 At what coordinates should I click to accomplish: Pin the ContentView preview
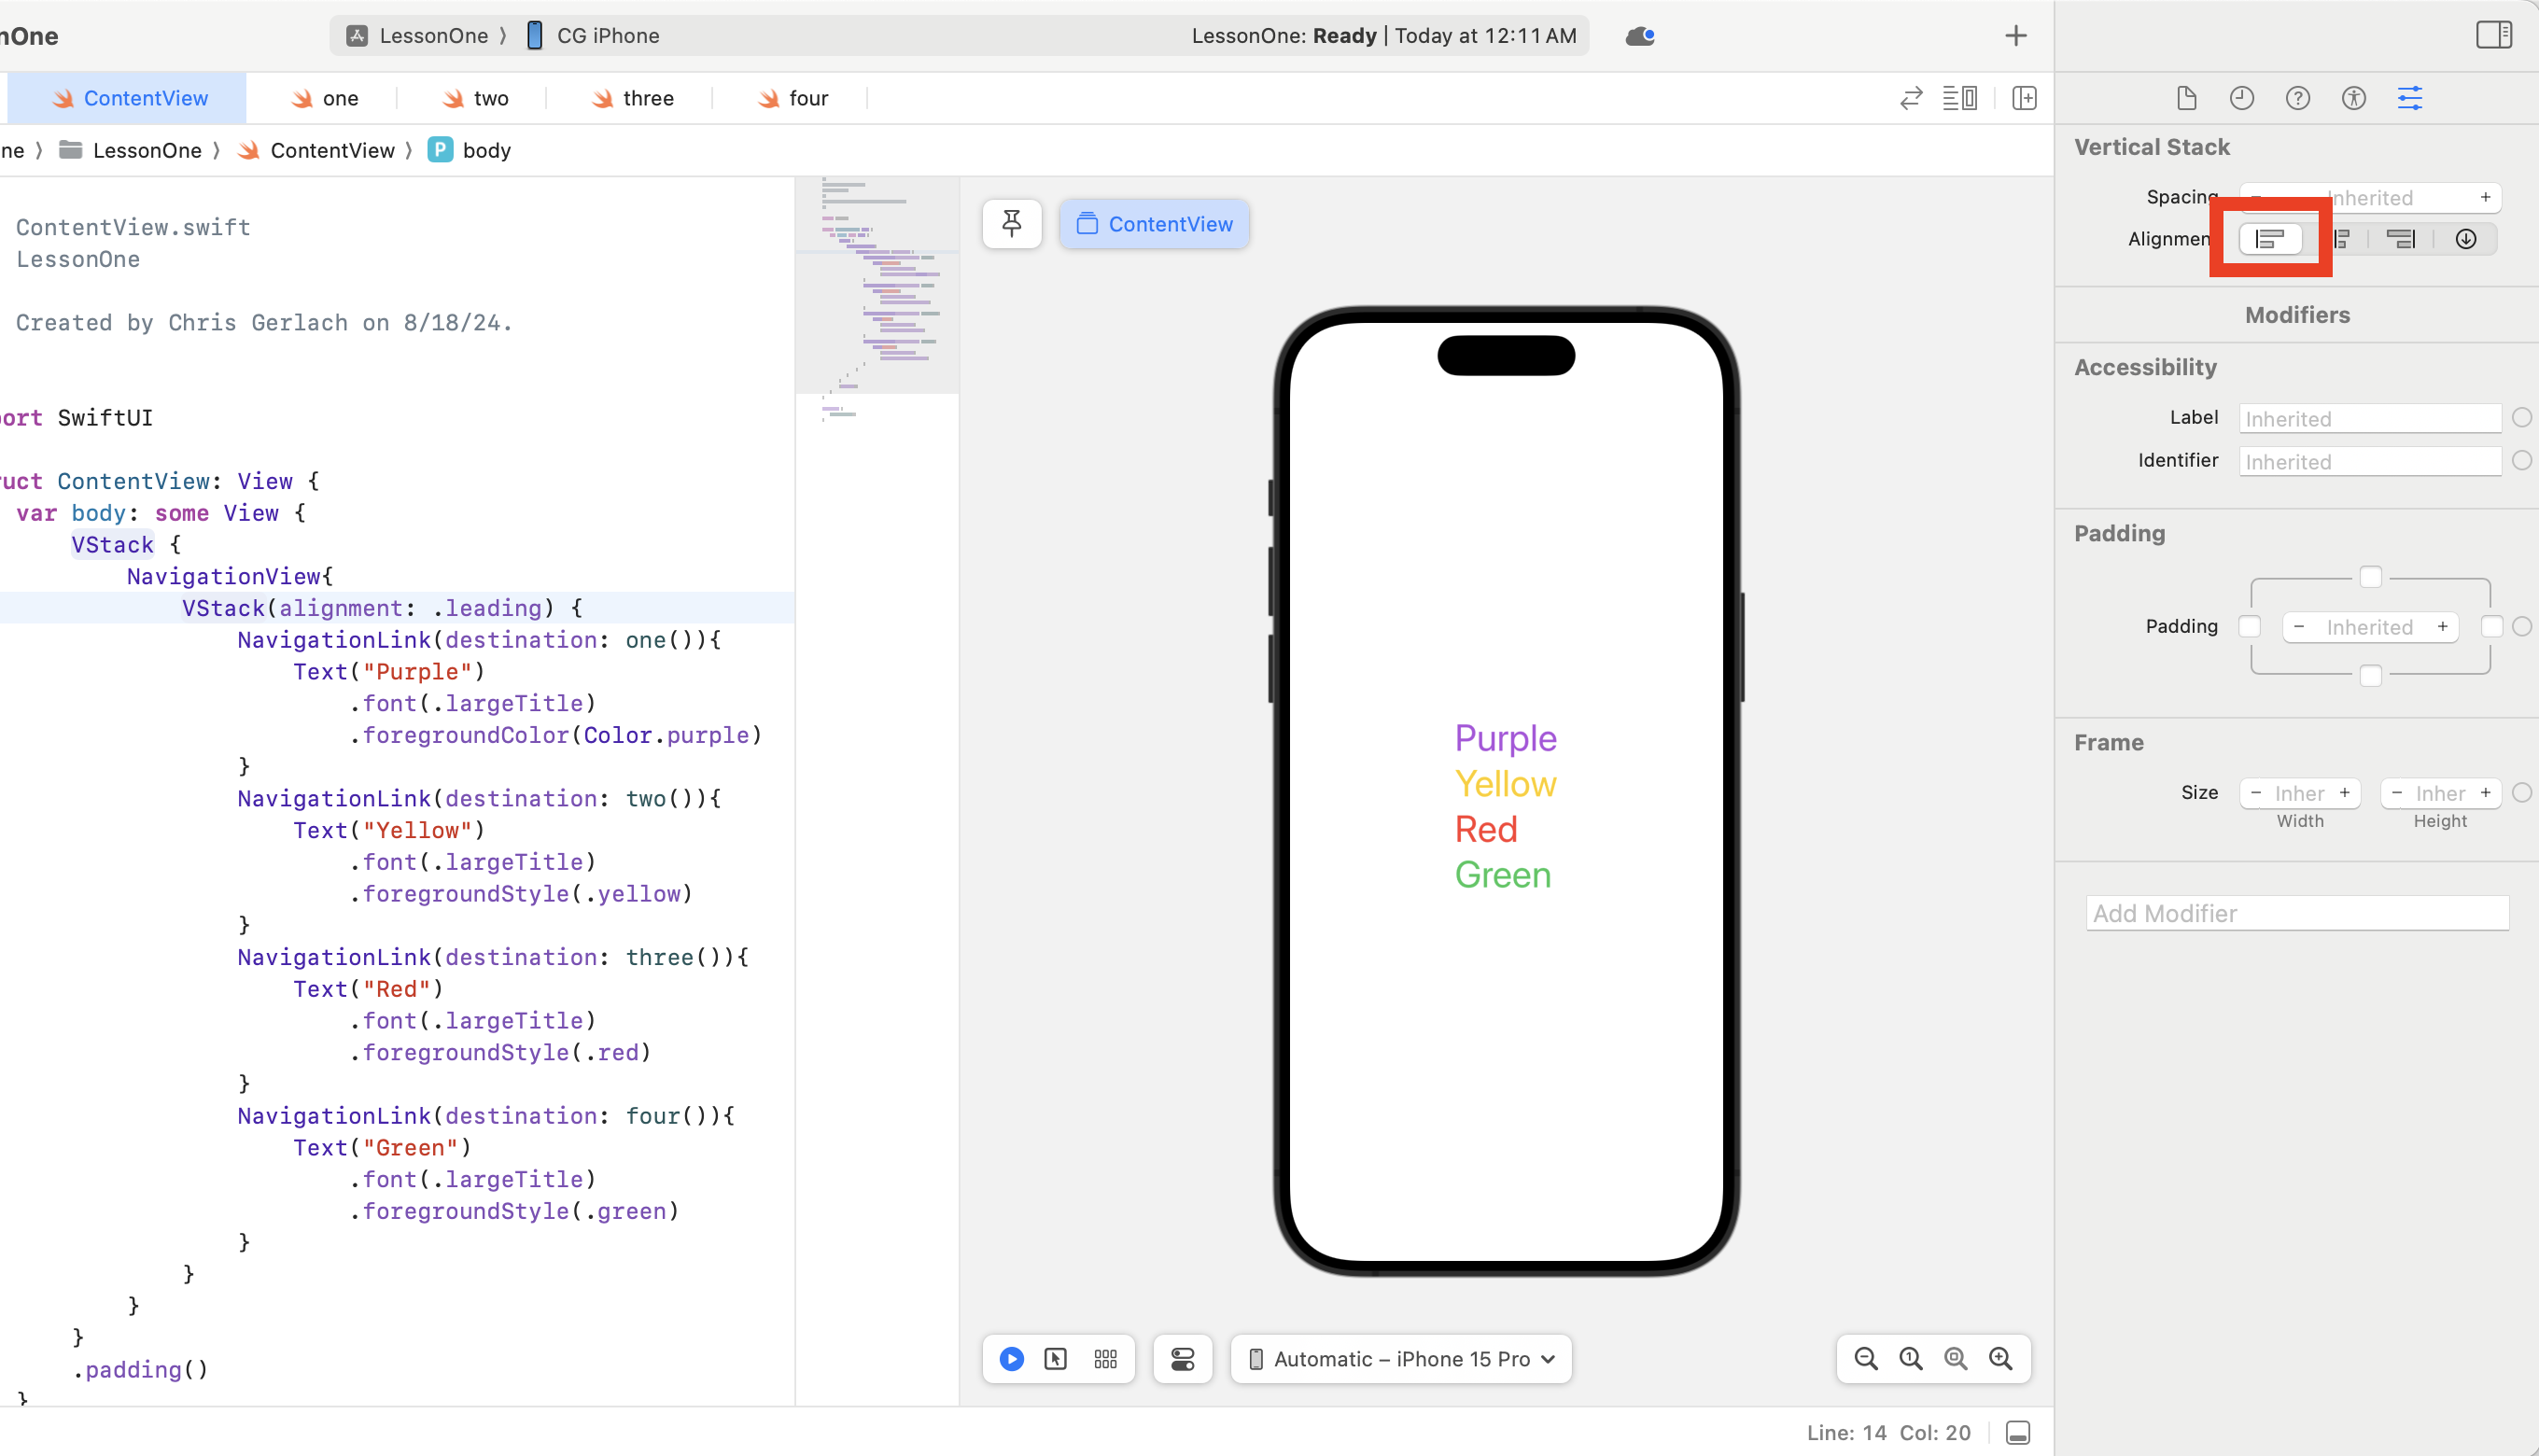click(x=1011, y=223)
